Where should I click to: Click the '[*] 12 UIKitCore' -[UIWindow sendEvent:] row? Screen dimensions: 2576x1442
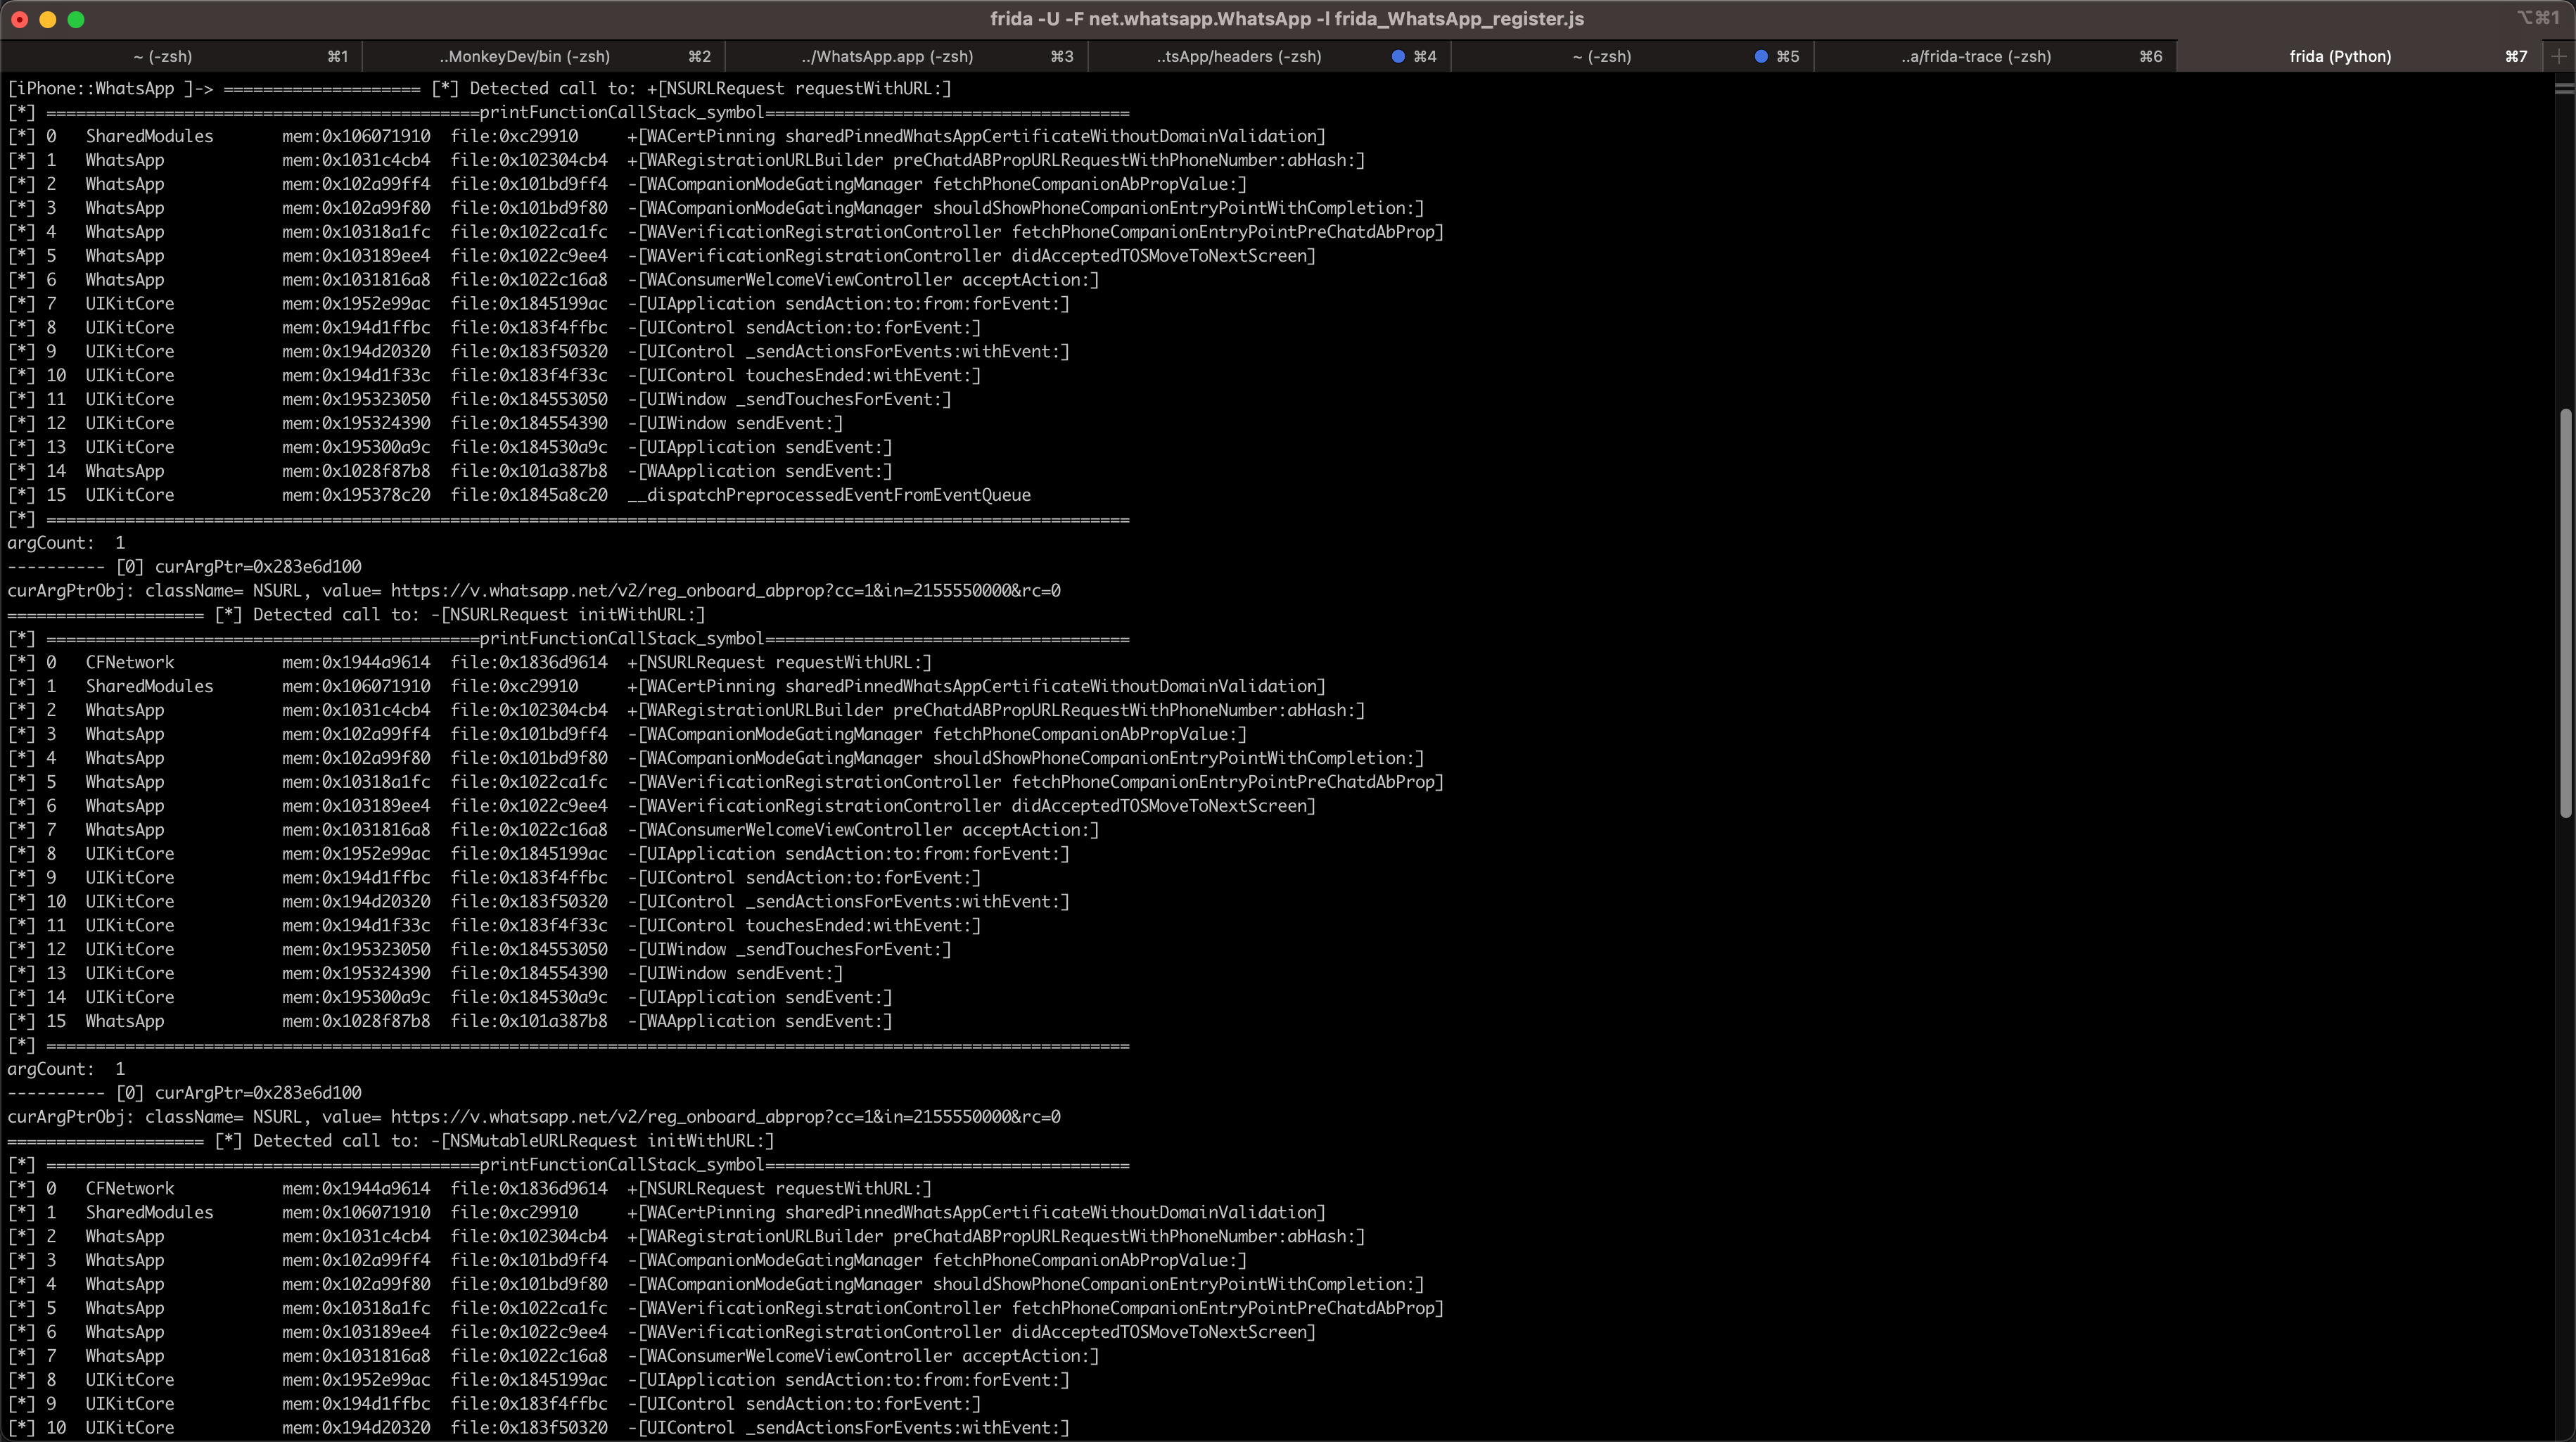point(425,423)
